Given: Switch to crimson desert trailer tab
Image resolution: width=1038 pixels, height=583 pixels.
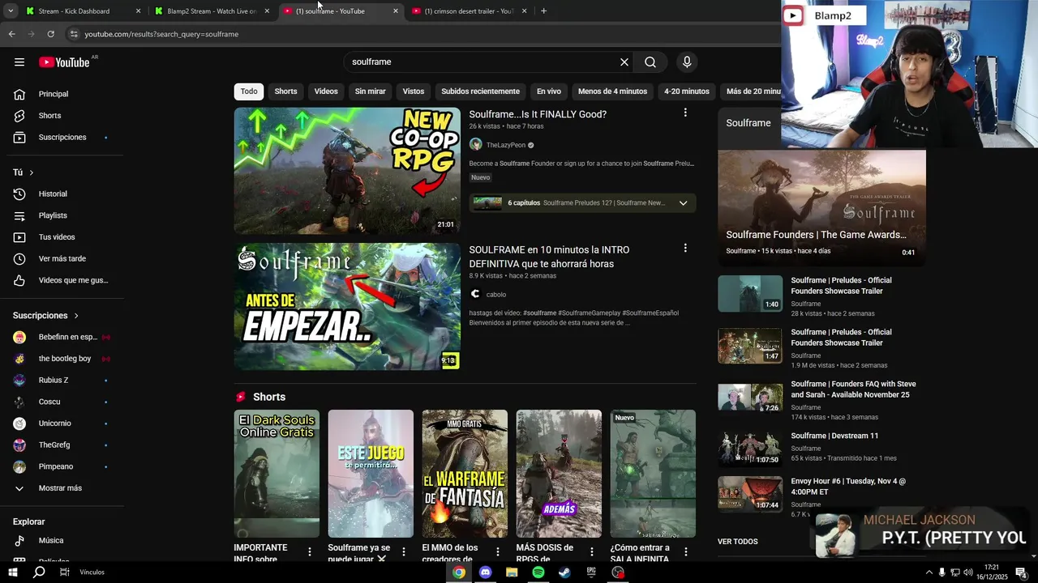Looking at the screenshot, I should click(469, 11).
